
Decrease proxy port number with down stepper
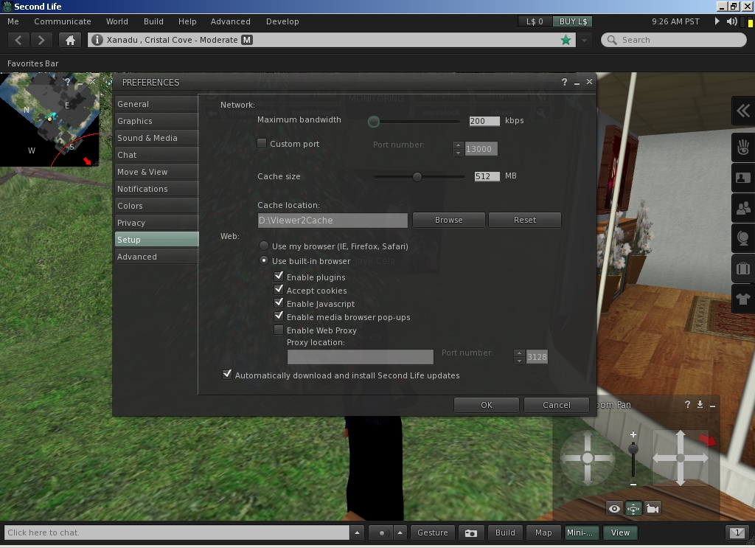click(519, 361)
